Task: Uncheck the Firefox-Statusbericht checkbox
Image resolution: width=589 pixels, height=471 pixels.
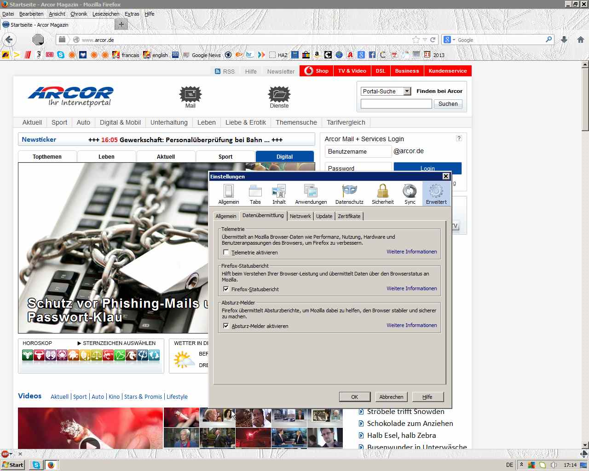Action: point(226,289)
